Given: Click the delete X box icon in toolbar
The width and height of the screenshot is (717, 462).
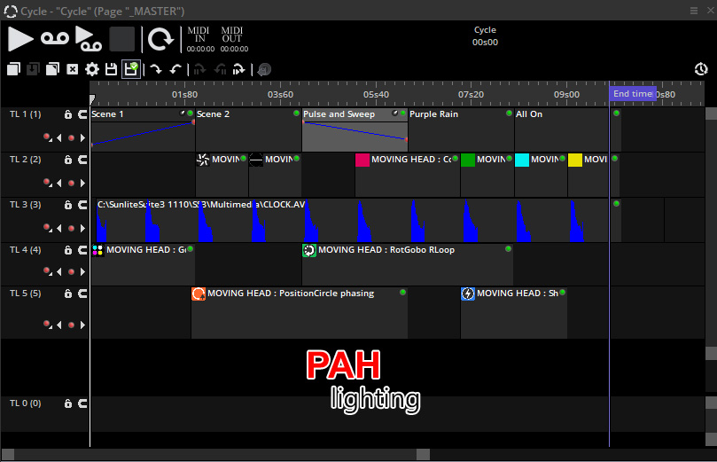Looking at the screenshot, I should tap(73, 69).
